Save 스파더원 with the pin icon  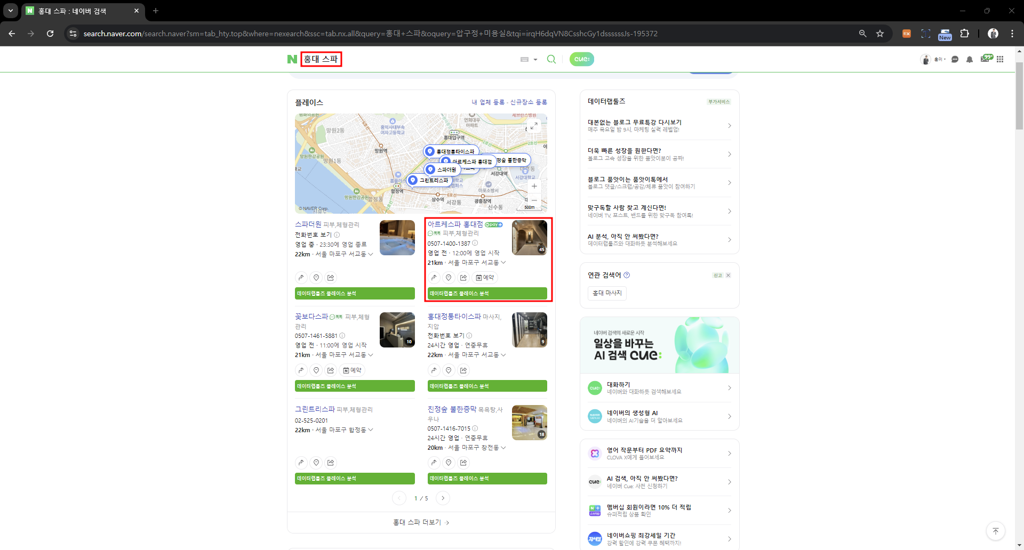click(316, 278)
